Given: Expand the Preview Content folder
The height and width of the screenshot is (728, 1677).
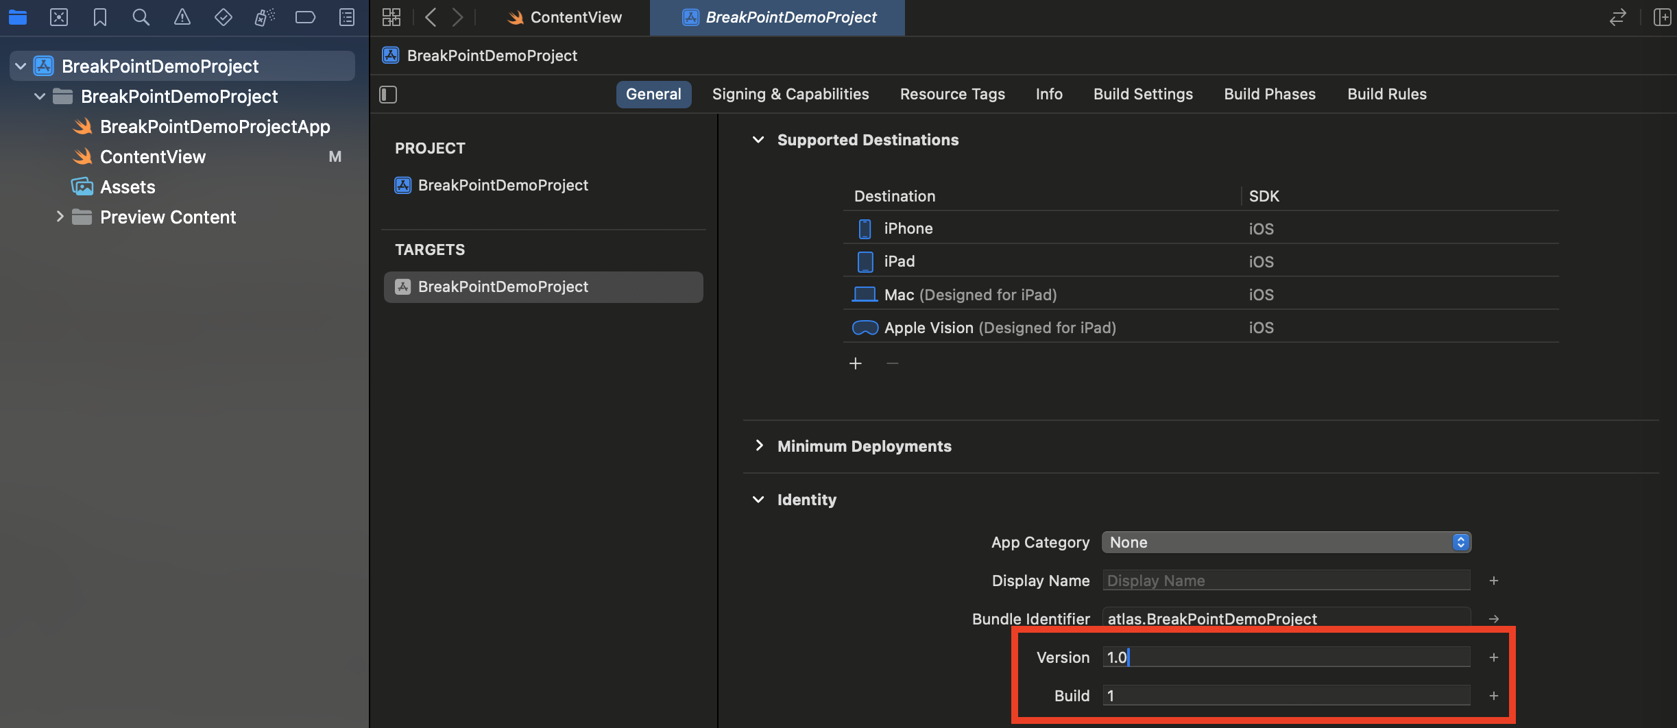Looking at the screenshot, I should coord(60,217).
